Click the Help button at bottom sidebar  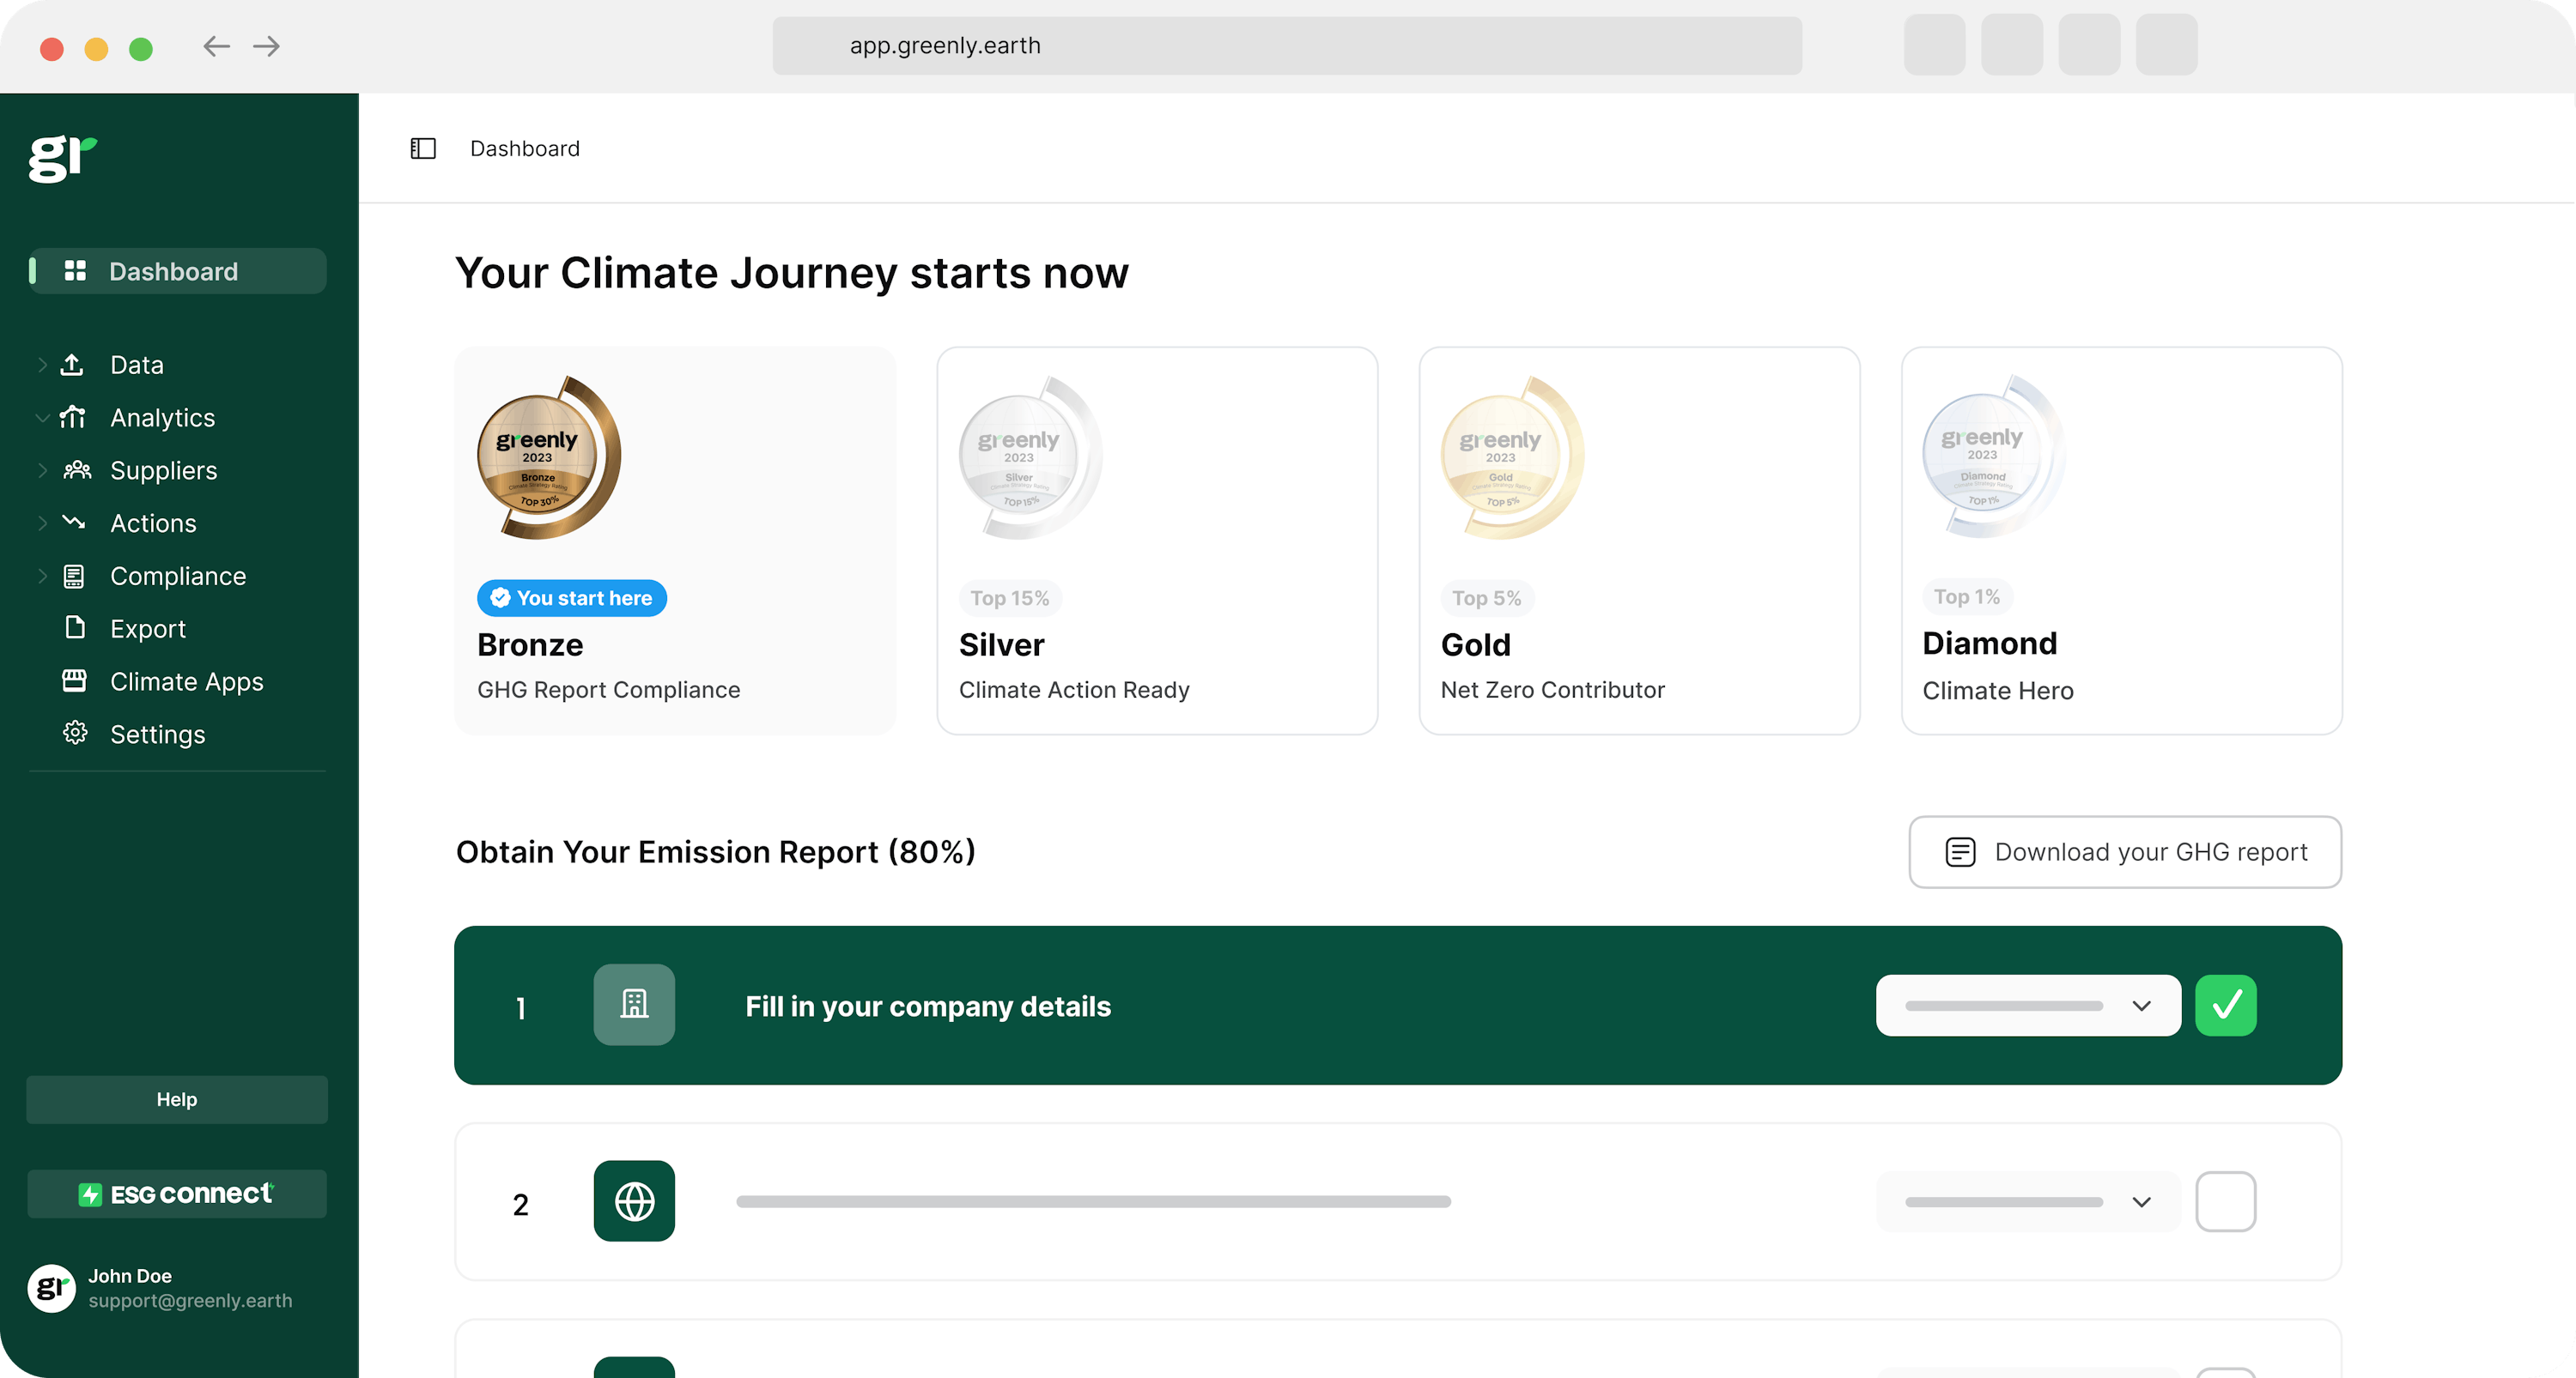click(x=177, y=1097)
